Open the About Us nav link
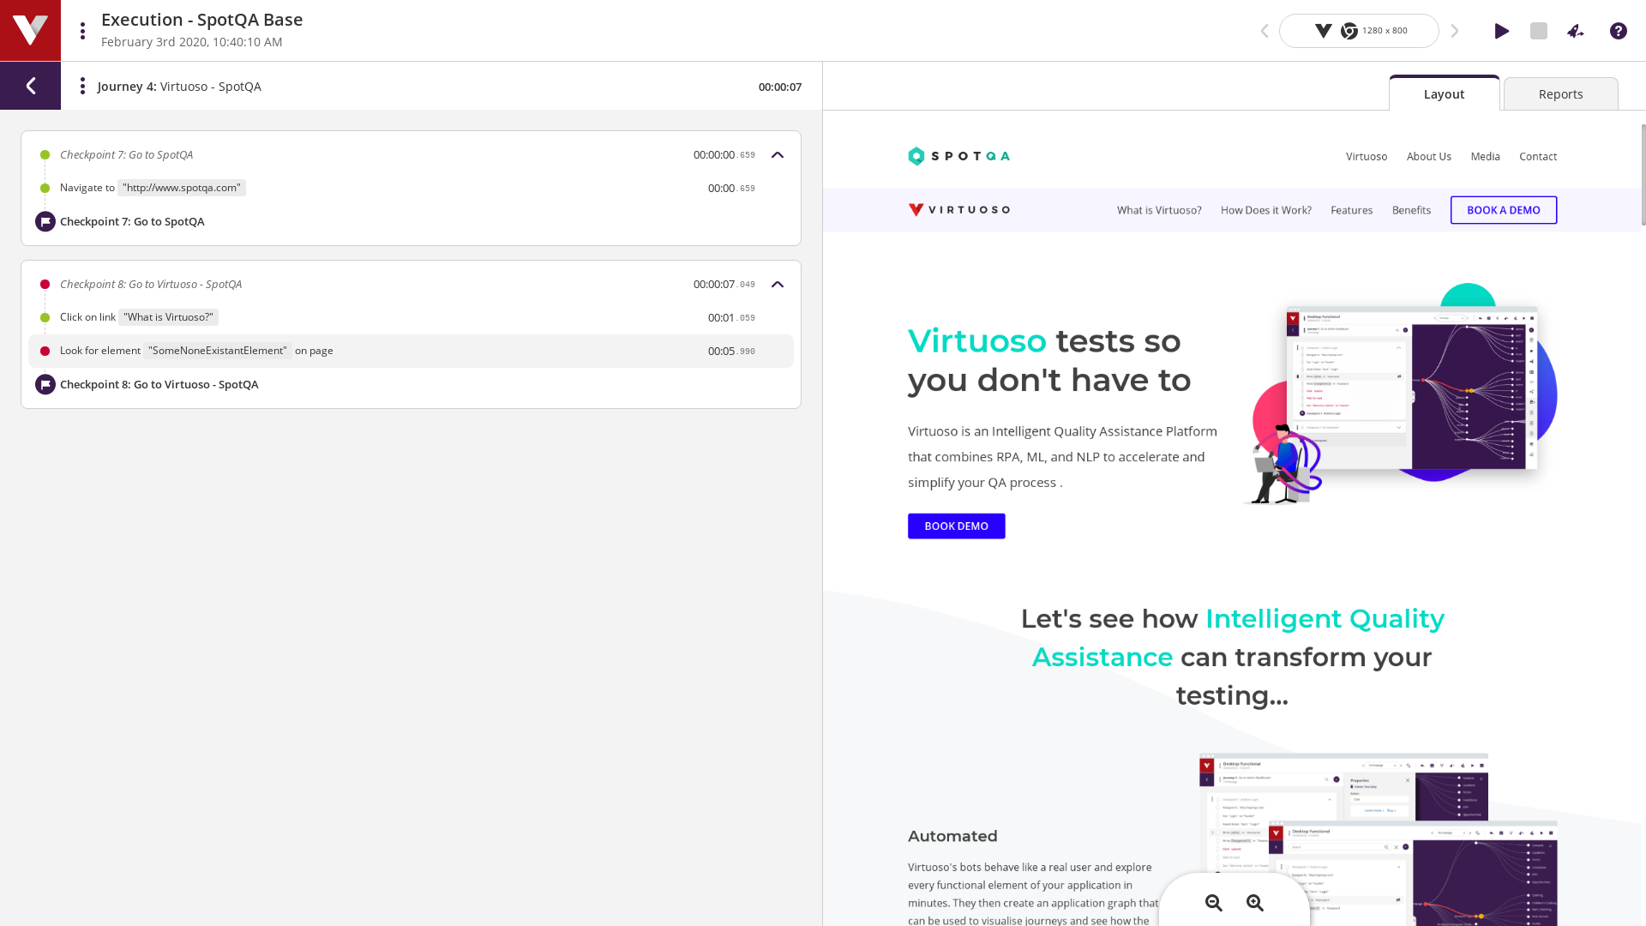This screenshot has height=926, width=1646. click(x=1428, y=156)
